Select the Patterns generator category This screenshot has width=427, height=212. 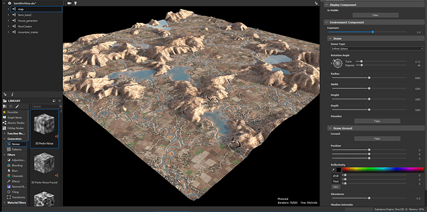[17, 149]
